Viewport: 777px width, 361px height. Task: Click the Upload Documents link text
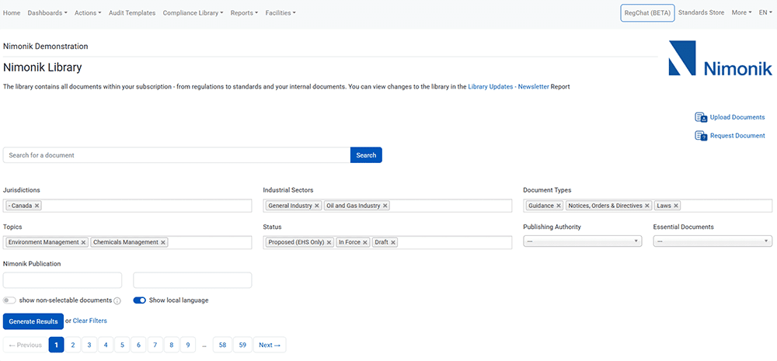tap(737, 117)
